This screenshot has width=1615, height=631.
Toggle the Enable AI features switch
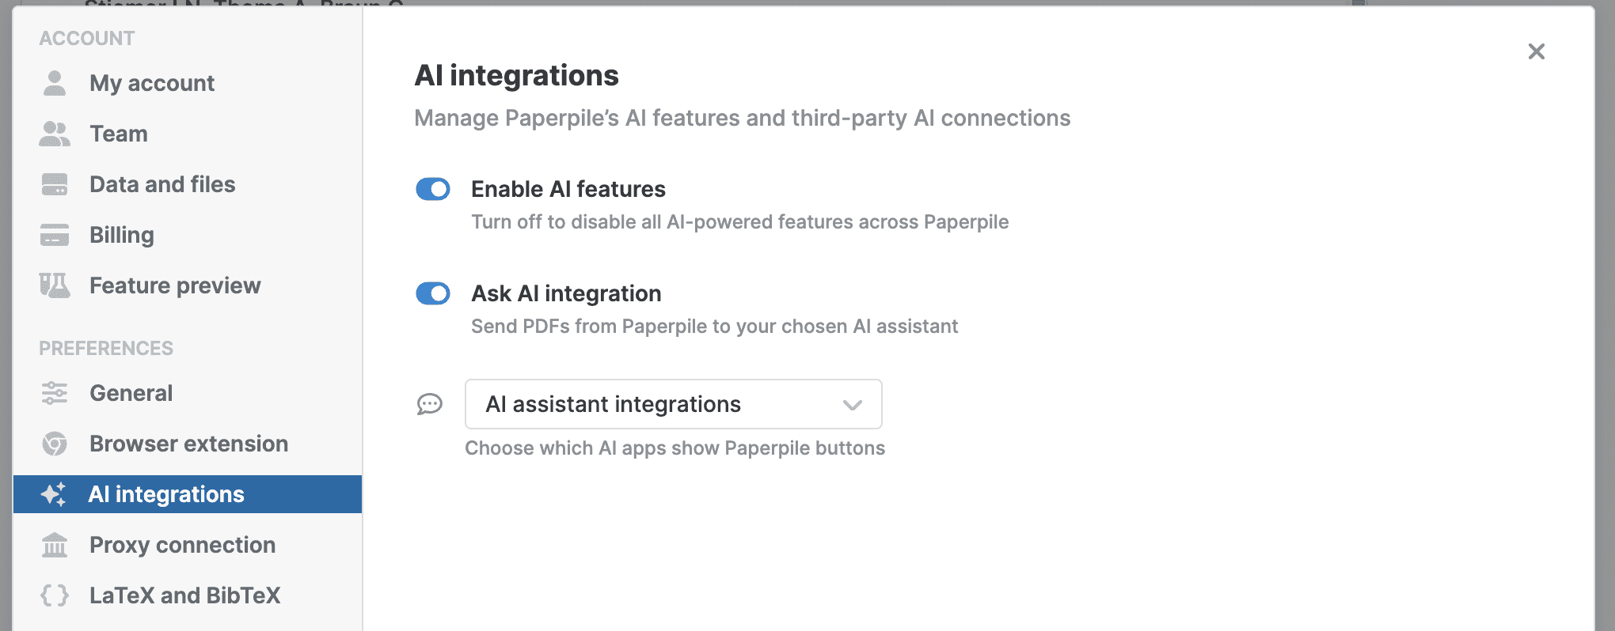[433, 189]
